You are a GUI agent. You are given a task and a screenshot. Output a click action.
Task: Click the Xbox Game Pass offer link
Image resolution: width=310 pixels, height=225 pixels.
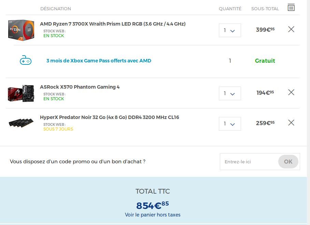99,61
